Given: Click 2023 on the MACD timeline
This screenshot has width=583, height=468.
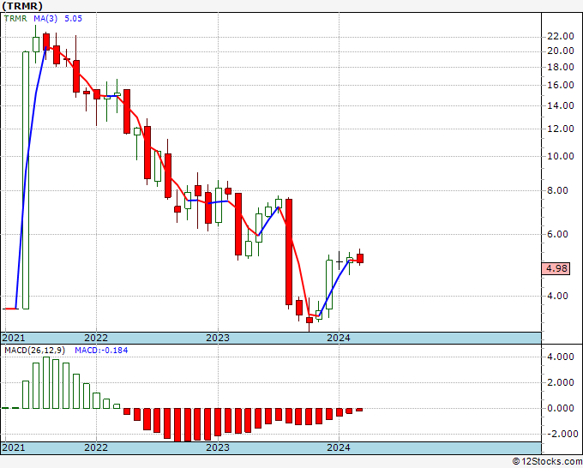Looking at the screenshot, I should [x=218, y=447].
